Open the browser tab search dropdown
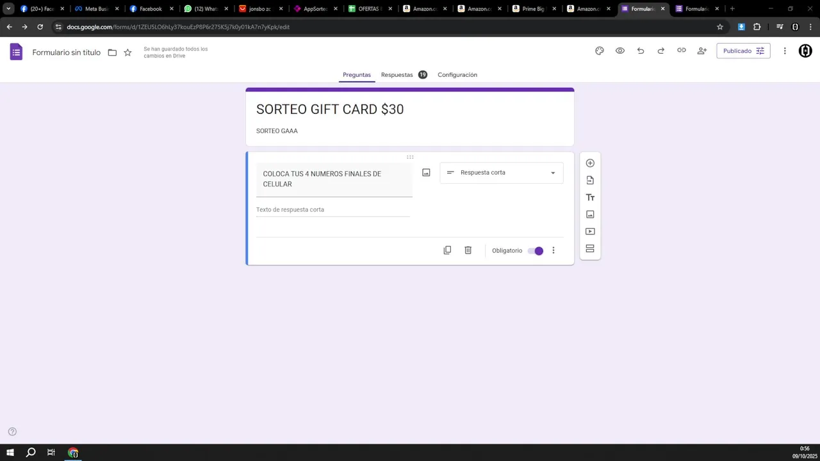This screenshot has width=820, height=461. (x=8, y=9)
